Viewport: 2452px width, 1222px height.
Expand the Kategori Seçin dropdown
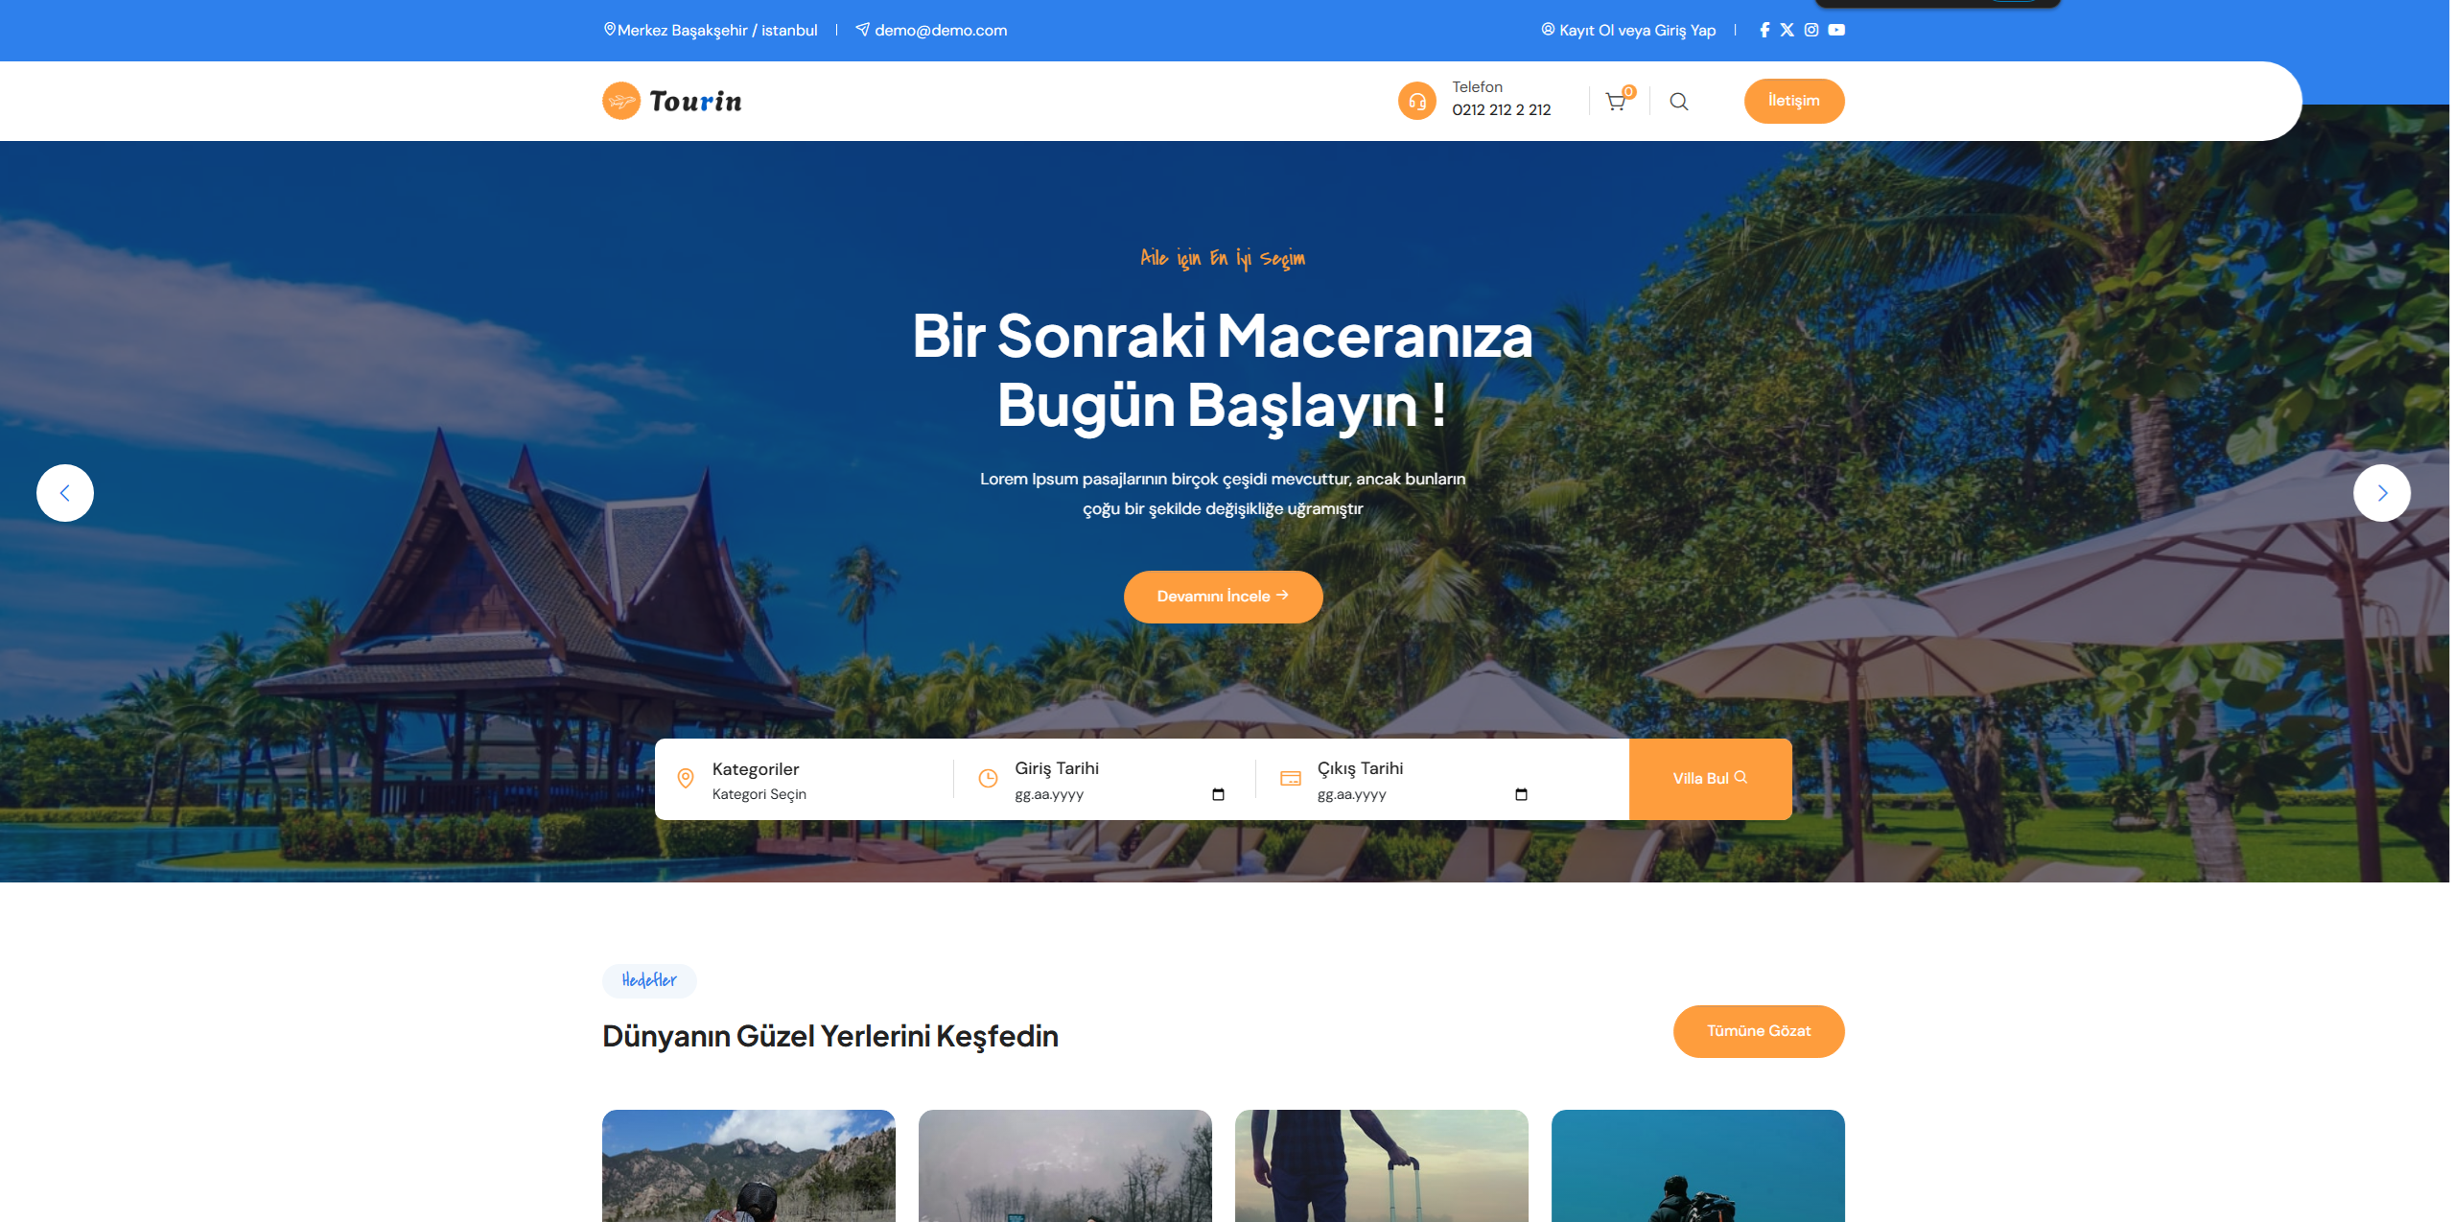point(759,794)
